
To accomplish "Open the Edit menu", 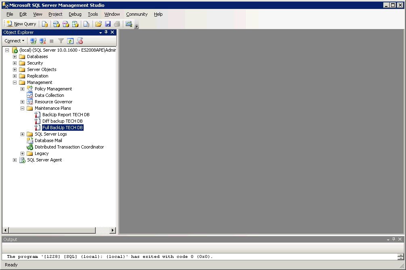I will click(23, 14).
